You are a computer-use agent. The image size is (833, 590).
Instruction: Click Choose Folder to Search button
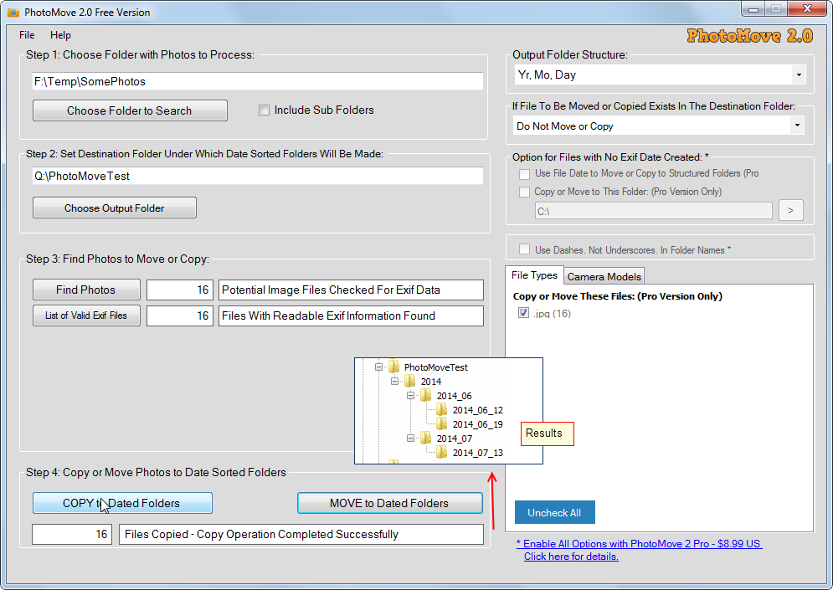coord(130,110)
